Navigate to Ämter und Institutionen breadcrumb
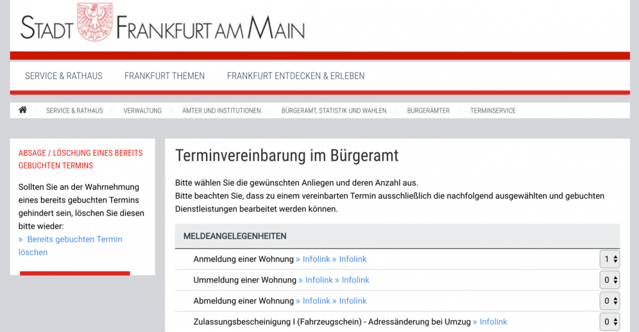 [x=221, y=111]
